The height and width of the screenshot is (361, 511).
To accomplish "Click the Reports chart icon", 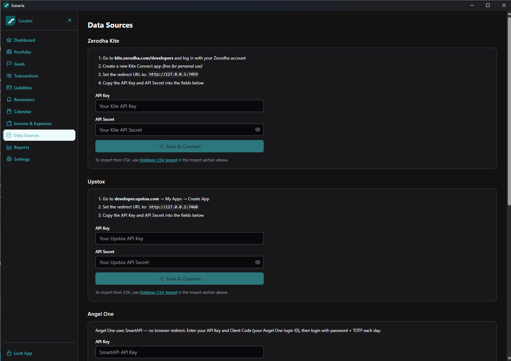I will (9, 147).
